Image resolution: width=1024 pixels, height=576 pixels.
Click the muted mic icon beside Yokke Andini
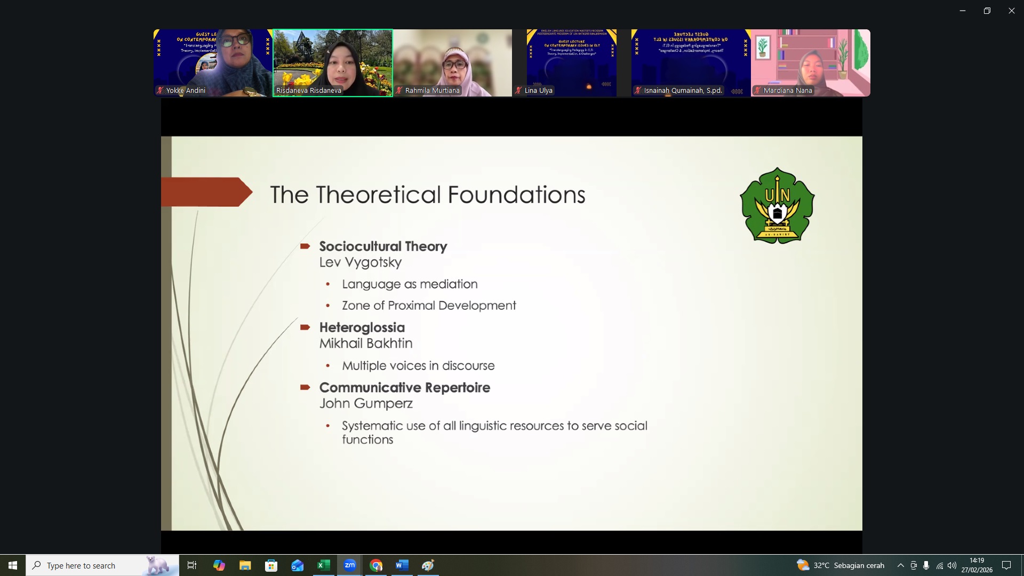(160, 90)
